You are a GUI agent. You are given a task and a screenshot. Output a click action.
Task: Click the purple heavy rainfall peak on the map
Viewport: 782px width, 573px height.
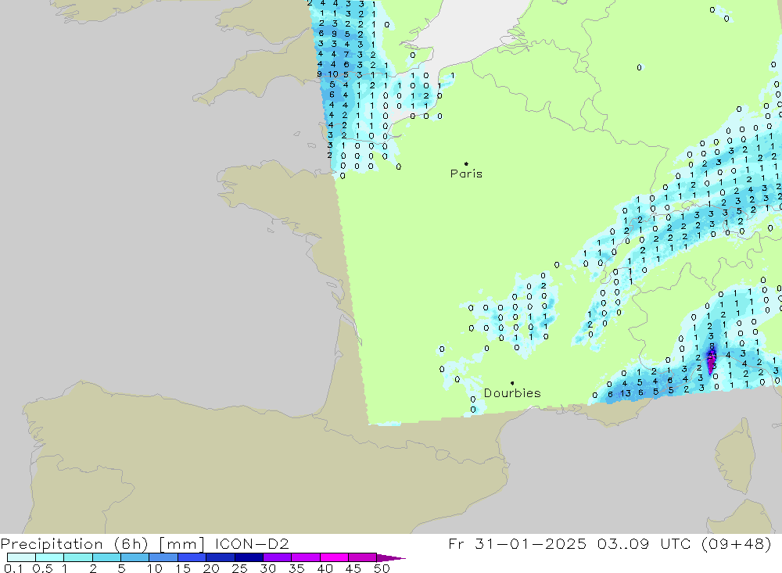coord(711,362)
